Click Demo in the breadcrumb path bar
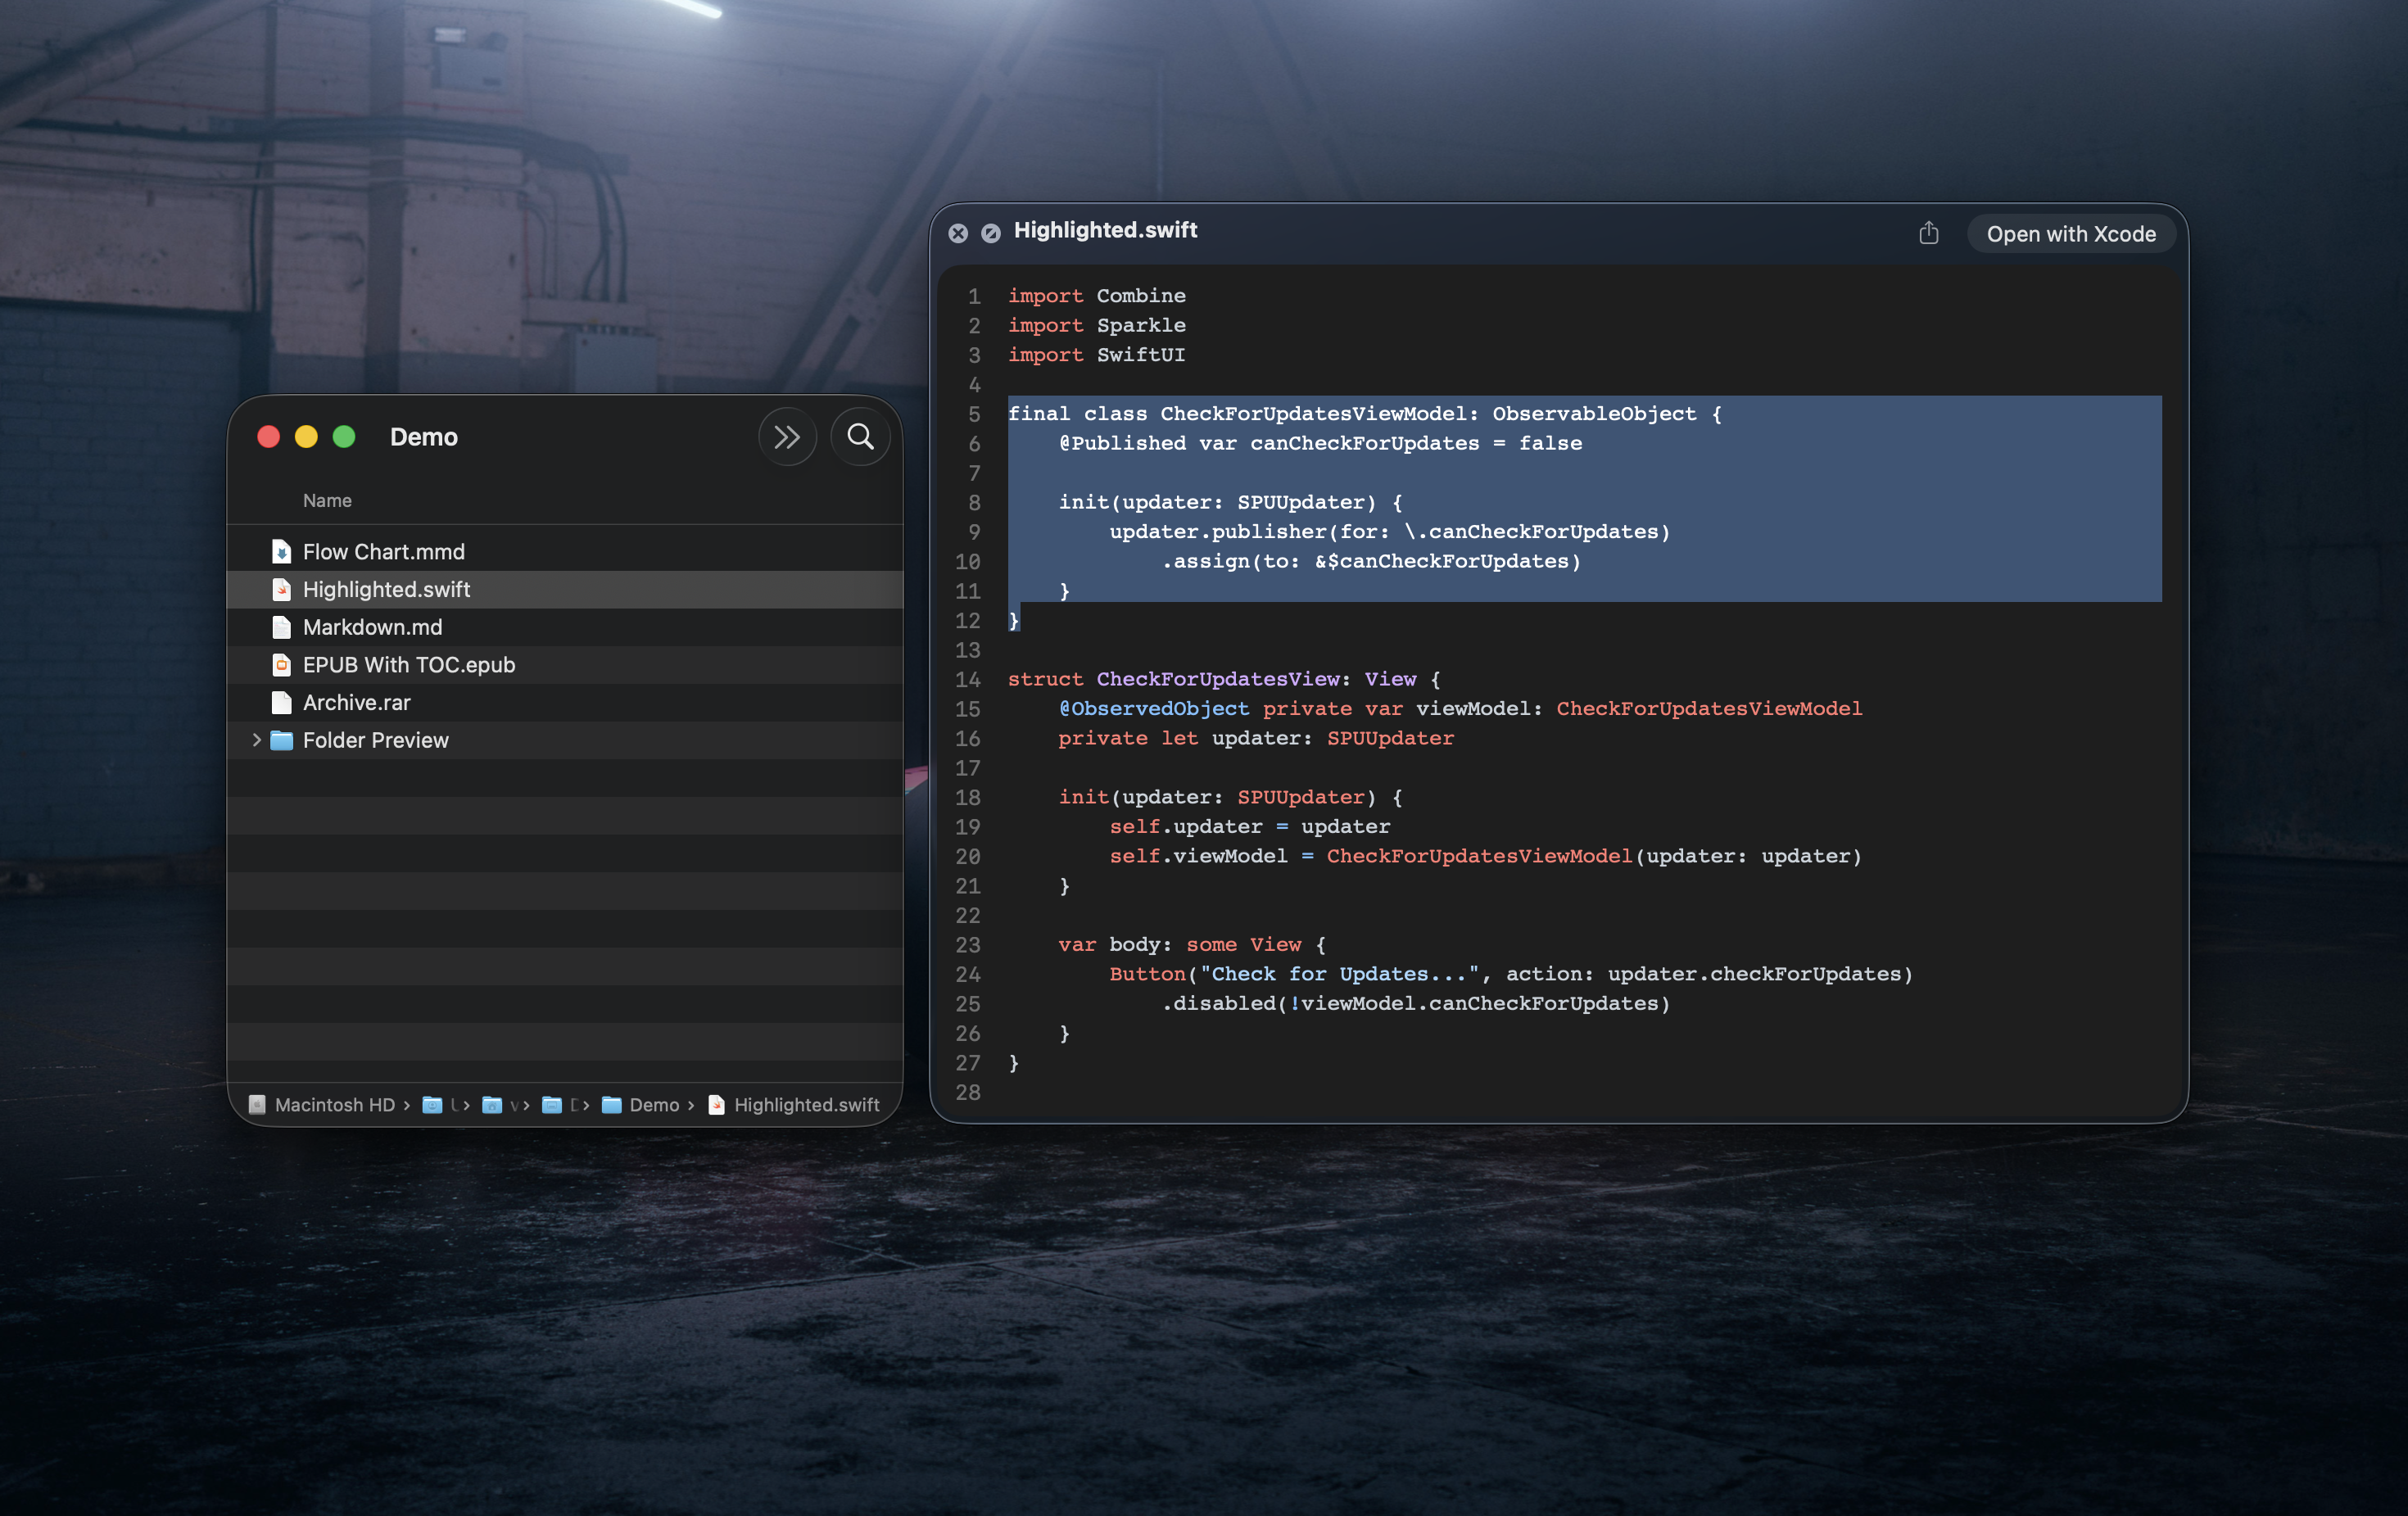The width and height of the screenshot is (2408, 1516). (655, 1105)
